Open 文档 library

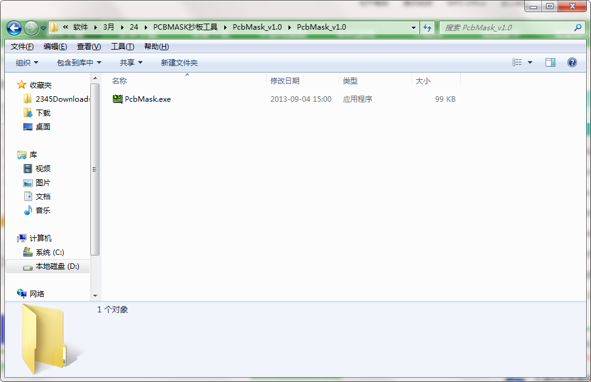tap(37, 197)
